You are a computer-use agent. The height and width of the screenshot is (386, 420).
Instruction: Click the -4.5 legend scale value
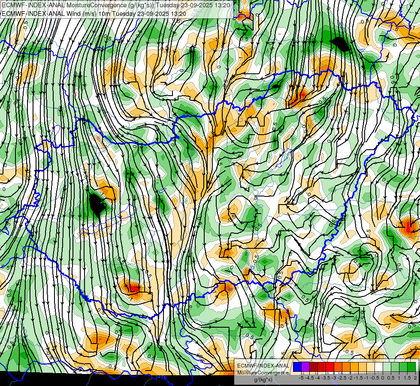(310, 378)
